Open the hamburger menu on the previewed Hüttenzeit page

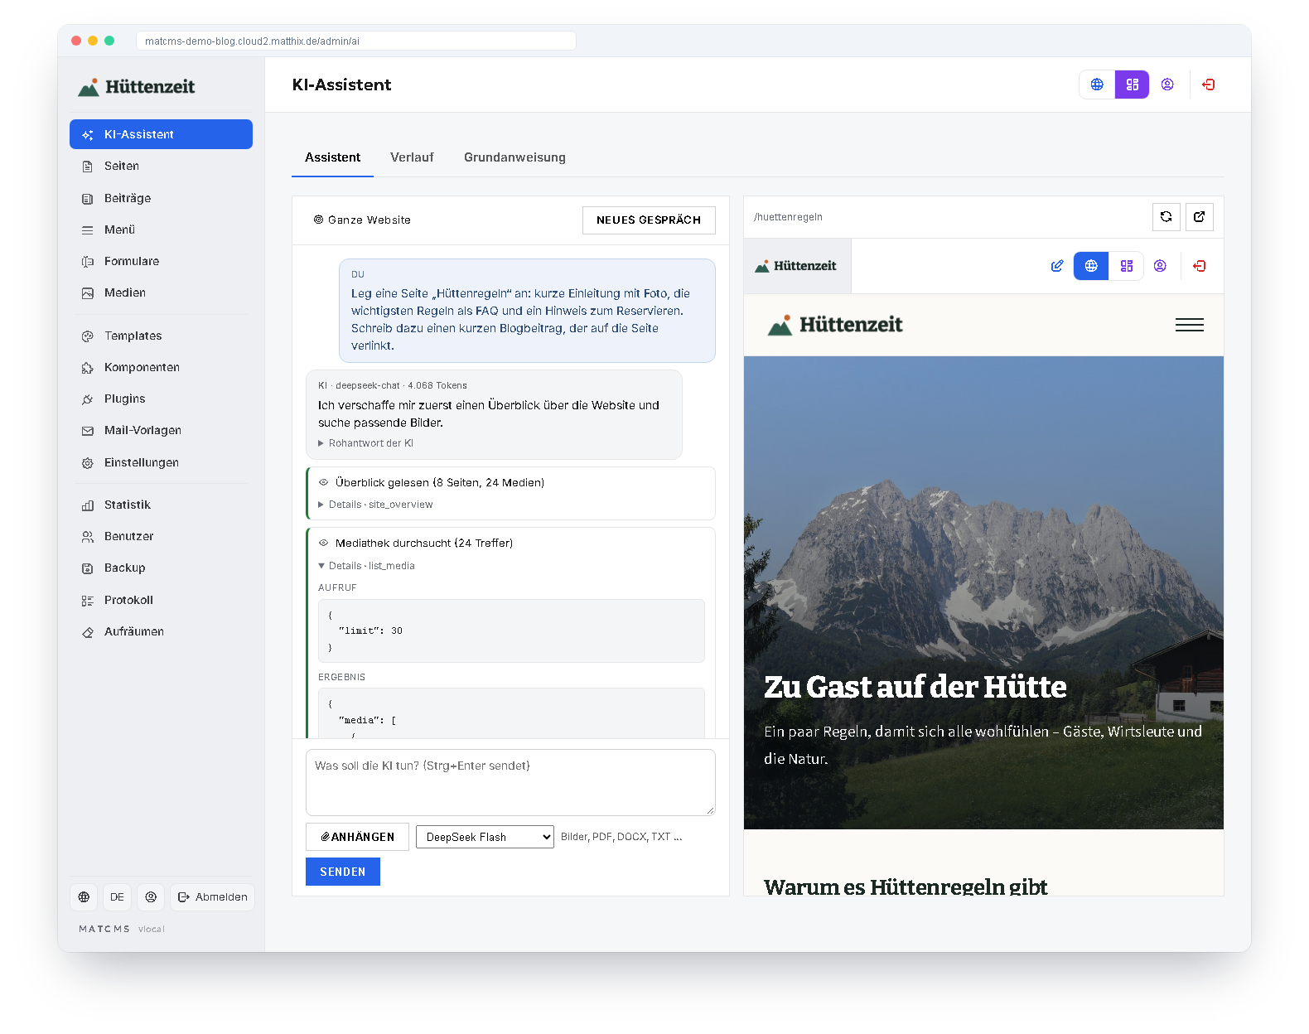tap(1189, 325)
